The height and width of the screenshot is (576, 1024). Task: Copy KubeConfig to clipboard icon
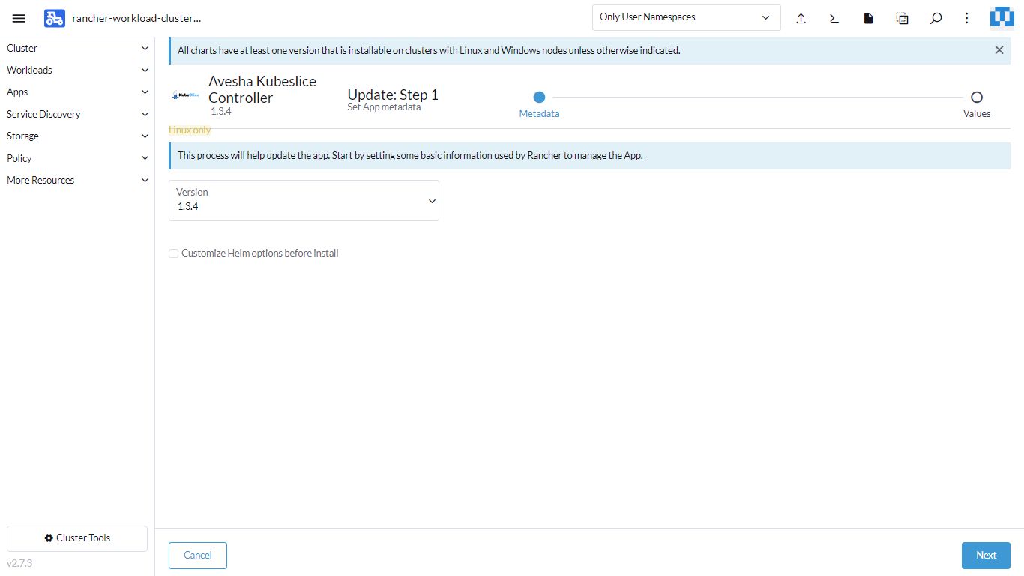tap(903, 18)
